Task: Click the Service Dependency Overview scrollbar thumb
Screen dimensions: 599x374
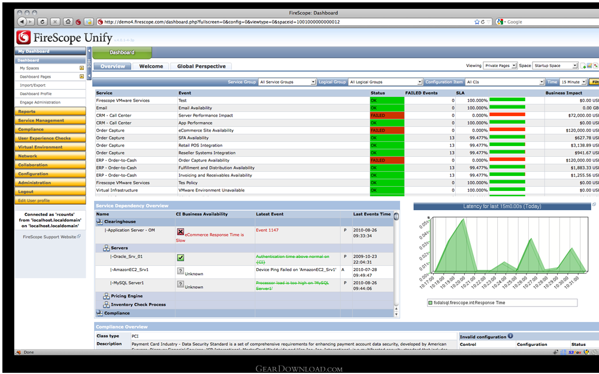Action: coord(397,217)
